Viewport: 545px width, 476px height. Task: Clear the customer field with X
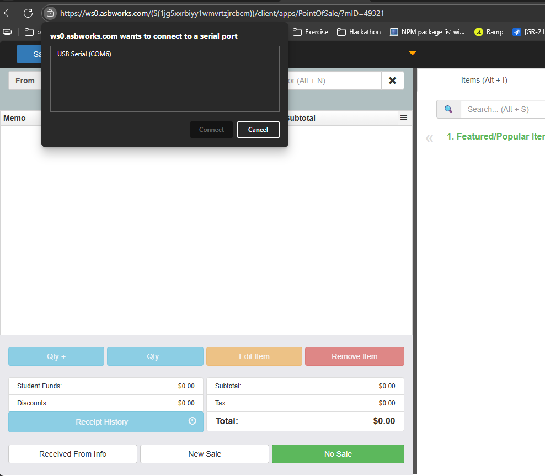(392, 81)
